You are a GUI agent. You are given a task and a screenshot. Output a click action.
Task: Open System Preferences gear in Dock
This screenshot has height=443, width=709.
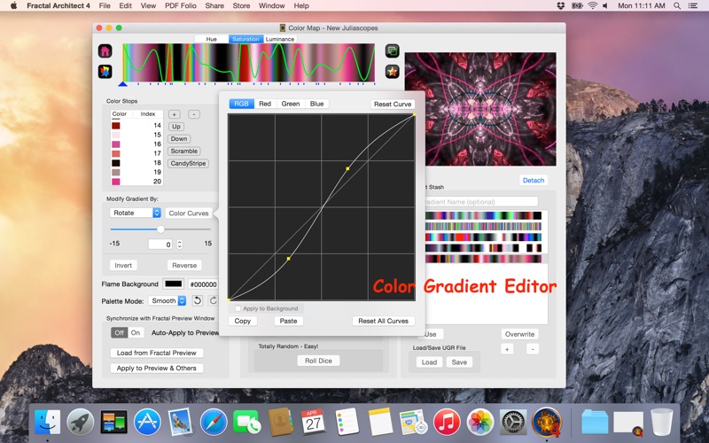pos(513,423)
